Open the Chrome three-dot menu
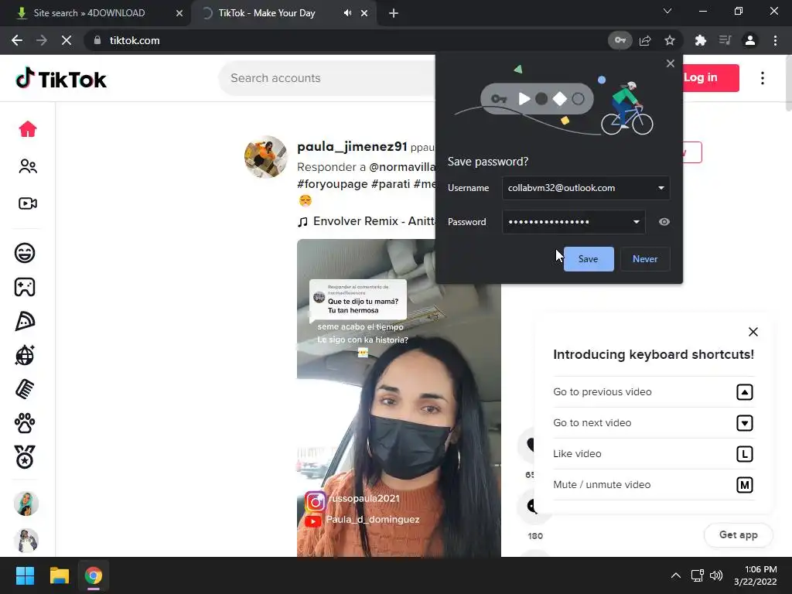The image size is (792, 594). coord(775,40)
